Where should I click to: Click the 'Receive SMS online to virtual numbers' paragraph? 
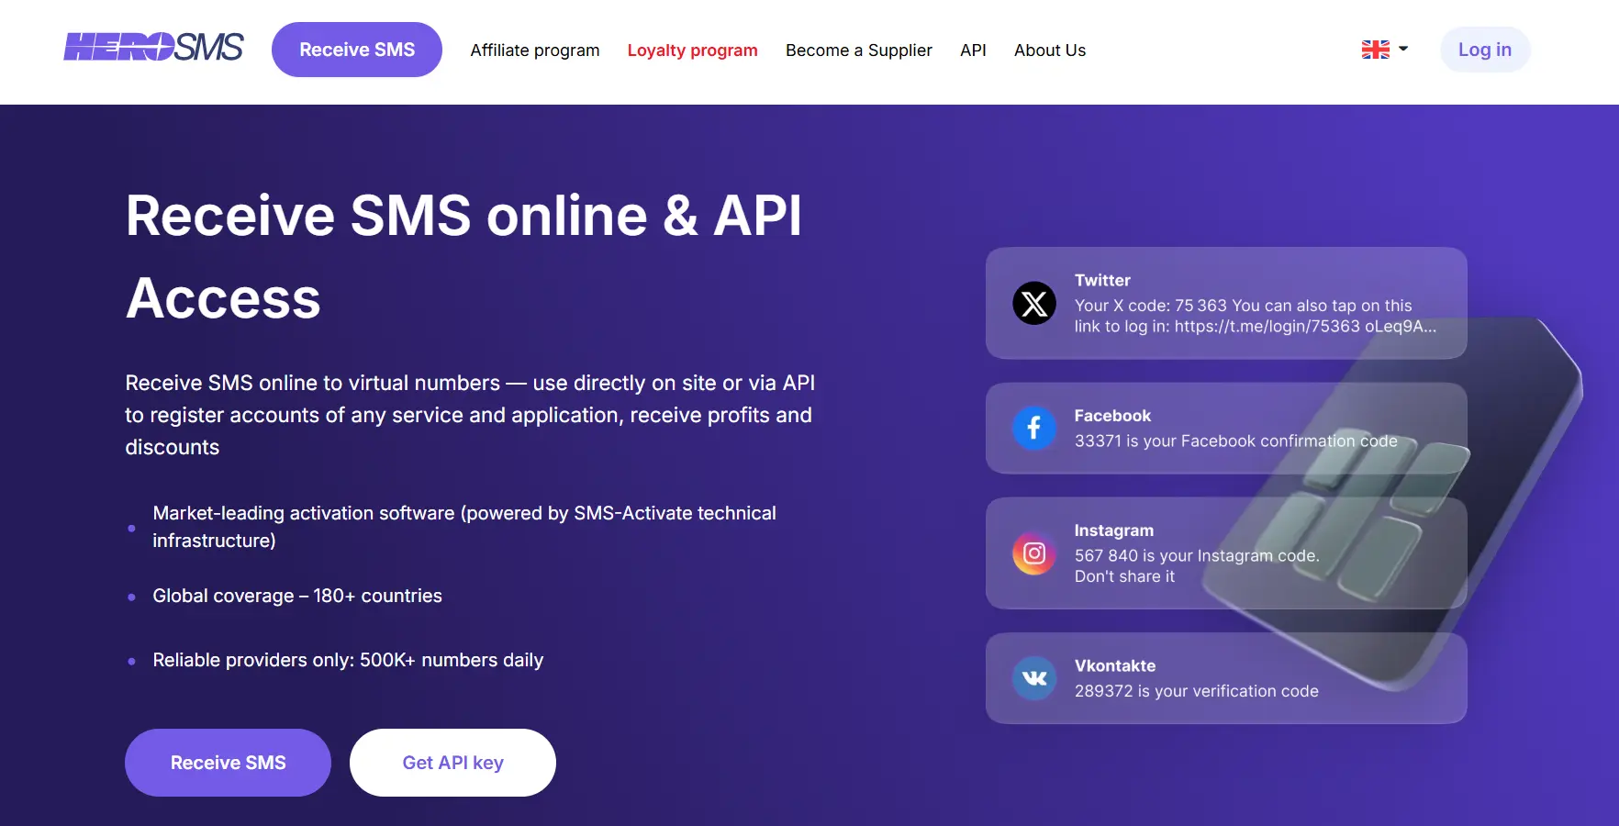470,415
